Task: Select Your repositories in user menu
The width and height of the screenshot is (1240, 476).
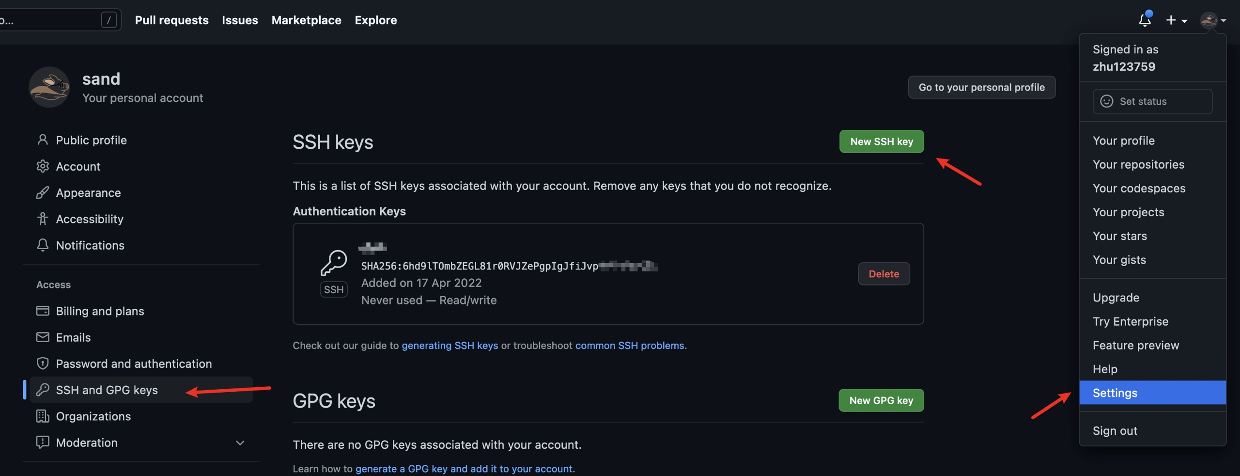Action: (x=1152, y=164)
